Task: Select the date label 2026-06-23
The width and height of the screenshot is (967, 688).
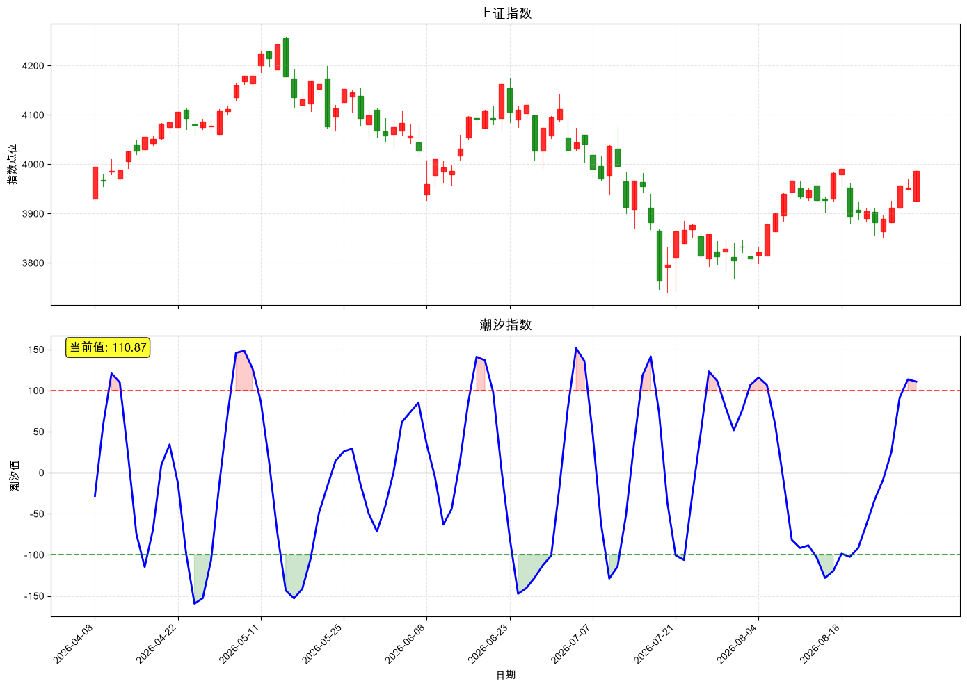Action: point(491,644)
